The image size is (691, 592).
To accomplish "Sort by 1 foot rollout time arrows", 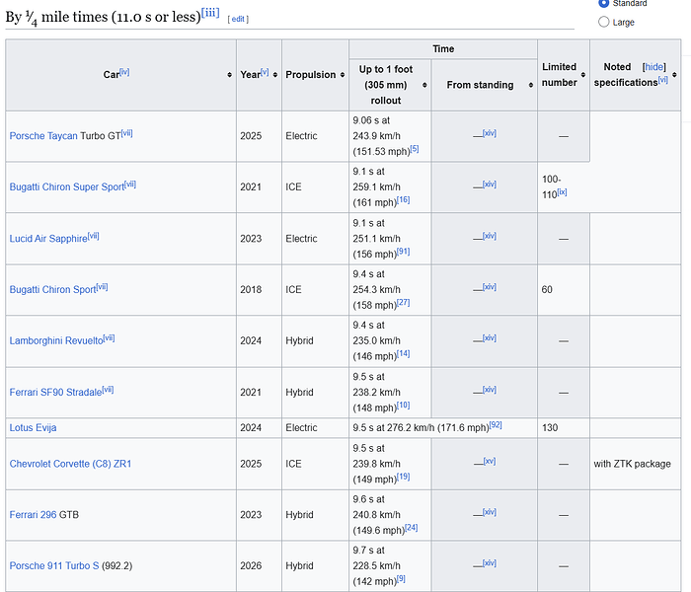I will tap(424, 85).
